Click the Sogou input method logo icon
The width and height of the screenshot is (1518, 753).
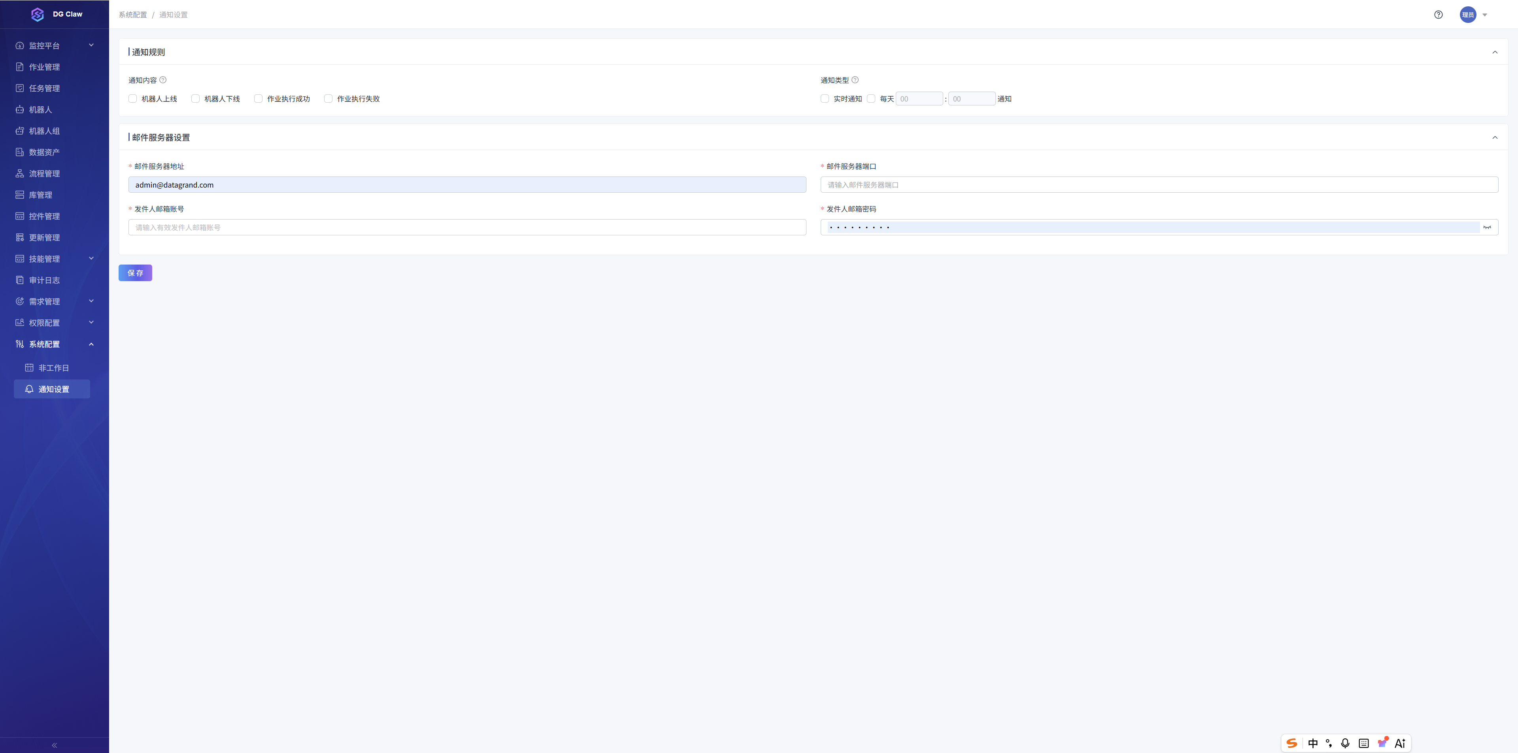(1292, 743)
